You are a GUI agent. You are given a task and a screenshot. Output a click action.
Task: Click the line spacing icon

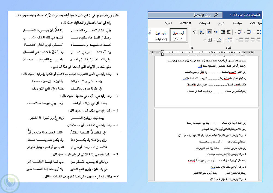(x=230, y=40)
